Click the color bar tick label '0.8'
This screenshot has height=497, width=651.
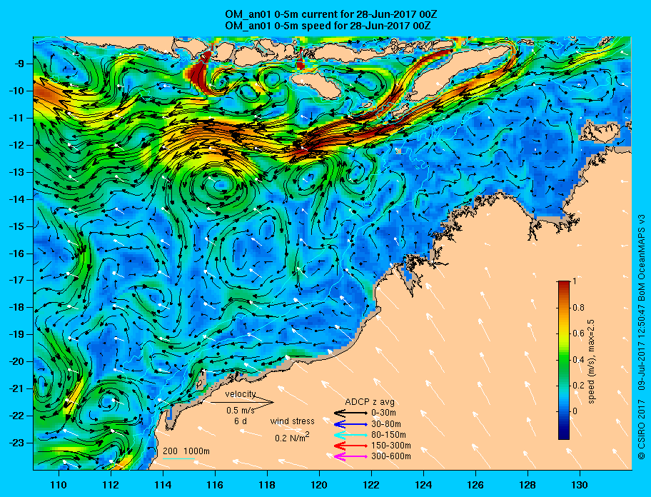click(x=579, y=307)
